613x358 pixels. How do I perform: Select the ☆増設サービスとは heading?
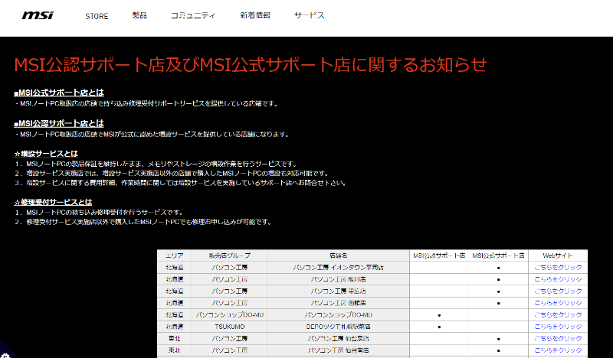click(x=46, y=154)
